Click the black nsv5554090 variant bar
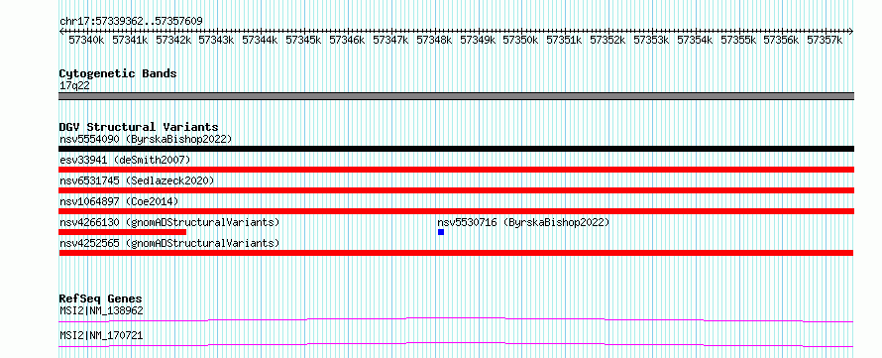This screenshot has height=358, width=882. coord(456,149)
